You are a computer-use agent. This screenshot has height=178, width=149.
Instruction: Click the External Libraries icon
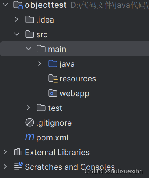18,152
